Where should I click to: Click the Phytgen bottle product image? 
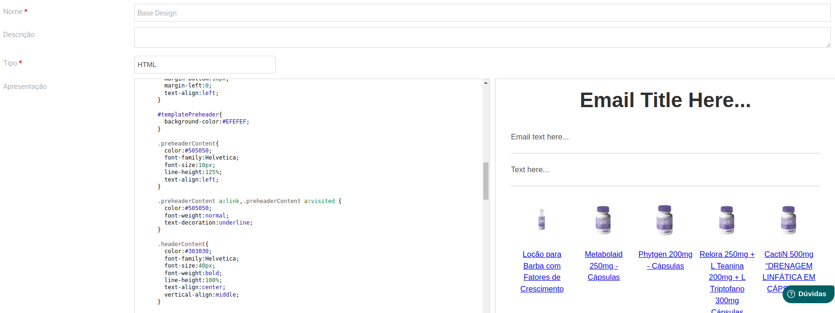pyautogui.click(x=665, y=219)
